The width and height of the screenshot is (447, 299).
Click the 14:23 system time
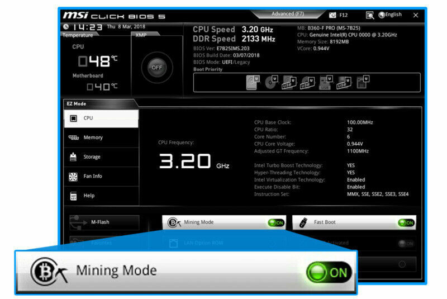(87, 27)
